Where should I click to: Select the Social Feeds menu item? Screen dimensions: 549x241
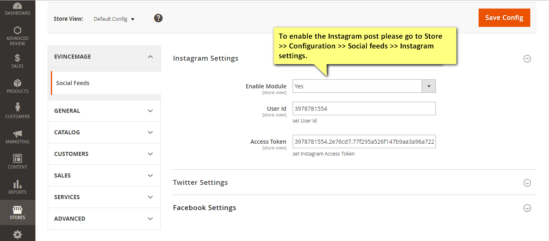tap(73, 83)
